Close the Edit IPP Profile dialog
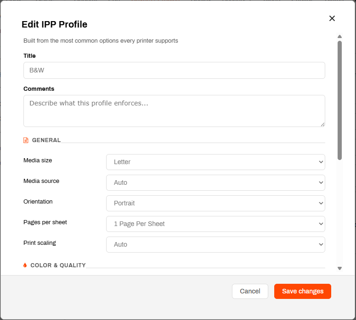Viewport: 356px width, 320px height. point(332,18)
